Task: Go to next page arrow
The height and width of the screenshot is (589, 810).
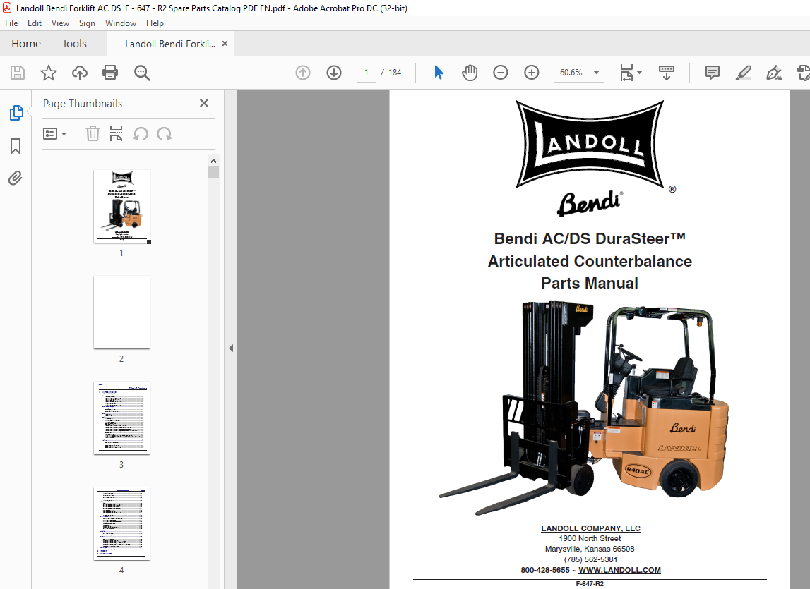Action: [334, 73]
